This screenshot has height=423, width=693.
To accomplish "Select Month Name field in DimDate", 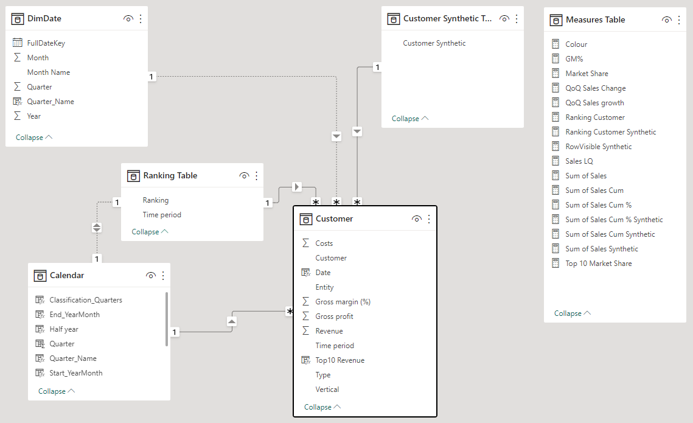I will [49, 72].
